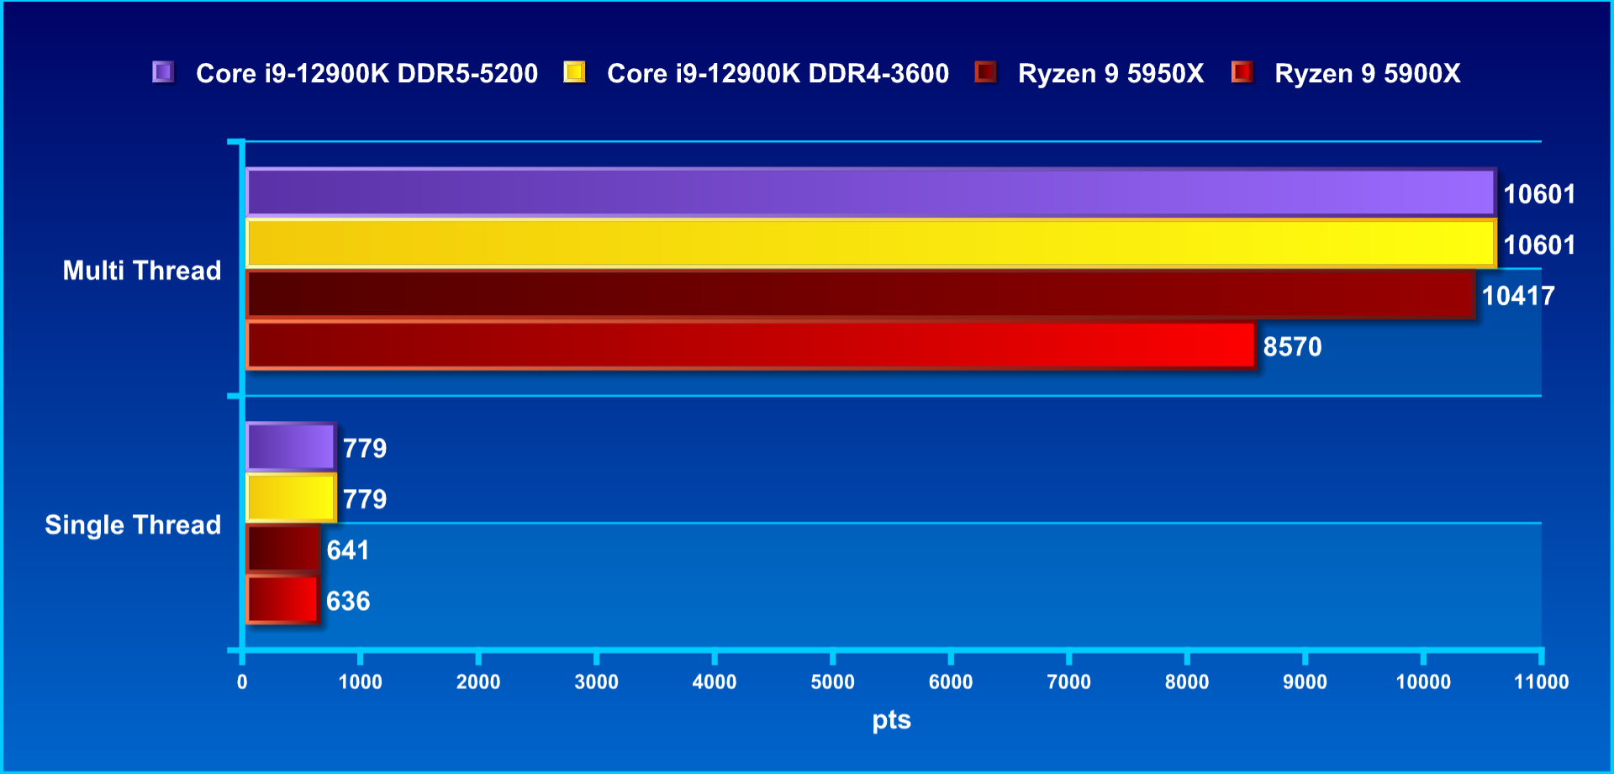The image size is (1614, 774).
Task: Click the 9000 axis tick label
Action: (1305, 682)
